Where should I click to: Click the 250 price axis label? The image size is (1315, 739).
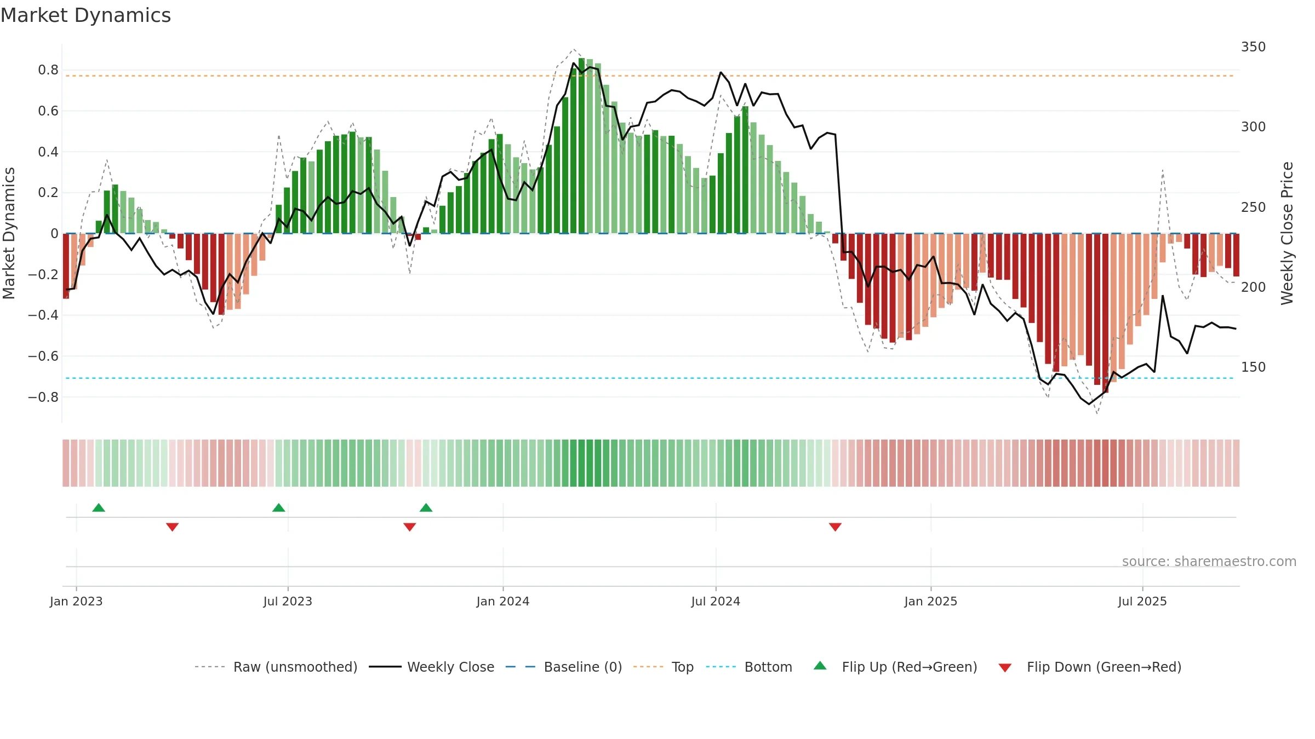[x=1254, y=207]
